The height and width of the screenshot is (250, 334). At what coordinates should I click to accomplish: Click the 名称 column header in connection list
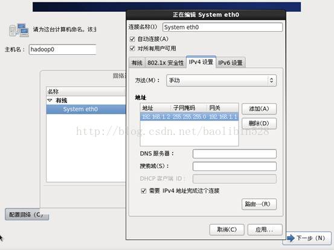tap(86, 92)
